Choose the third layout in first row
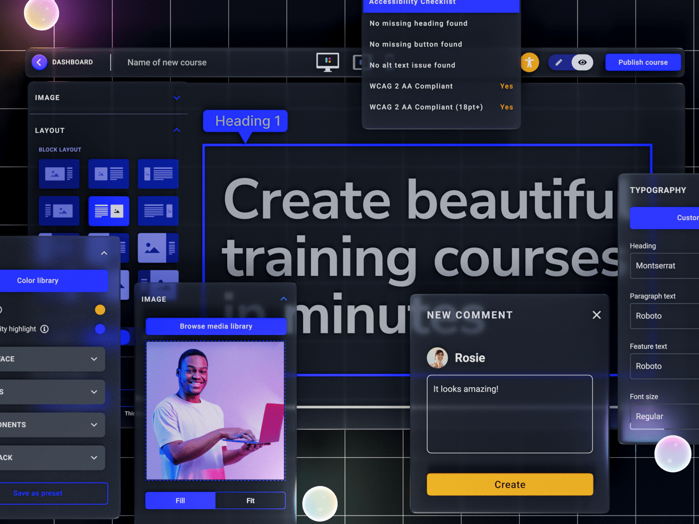 [158, 174]
